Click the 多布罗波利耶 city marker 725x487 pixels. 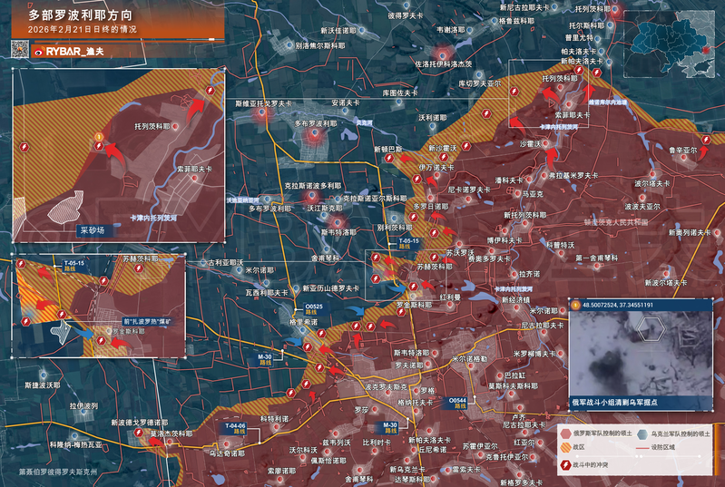click(315, 135)
